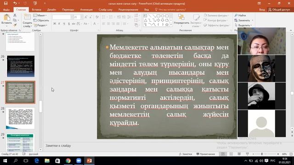Image resolution: width=294 pixels, height=165 pixels.
Task: Toggle text shadow (S) formatting
Action: click(x=69, y=23)
